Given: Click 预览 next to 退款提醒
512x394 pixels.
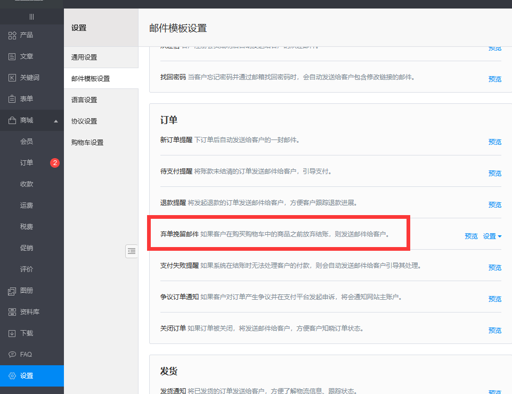Looking at the screenshot, I should click(x=494, y=204).
